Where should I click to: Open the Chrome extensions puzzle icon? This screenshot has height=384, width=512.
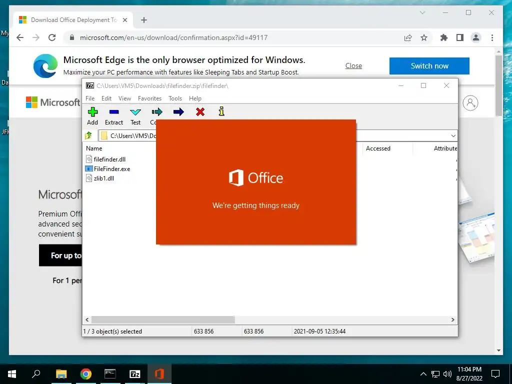444,37
